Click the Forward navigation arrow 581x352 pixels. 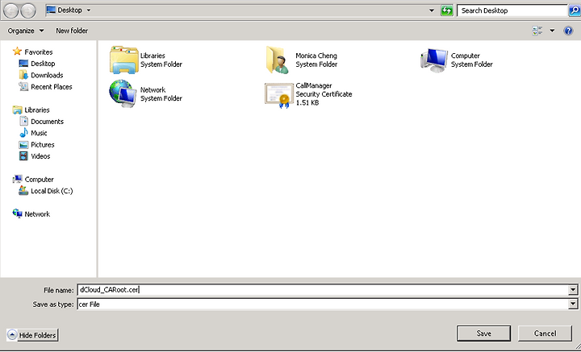pyautogui.click(x=28, y=10)
